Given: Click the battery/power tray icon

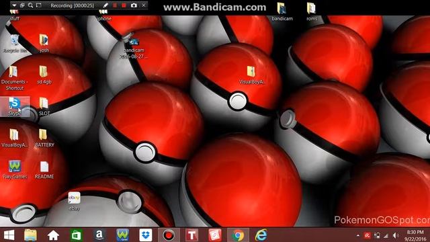Looking at the screenshot, I should pos(378,235).
